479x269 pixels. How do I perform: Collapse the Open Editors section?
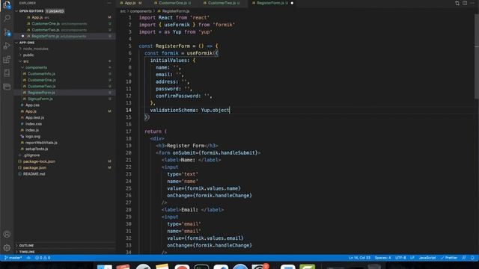(31, 11)
